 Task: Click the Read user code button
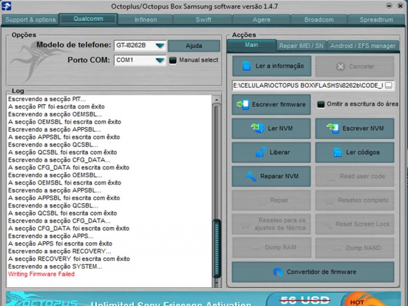pyautogui.click(x=354, y=176)
